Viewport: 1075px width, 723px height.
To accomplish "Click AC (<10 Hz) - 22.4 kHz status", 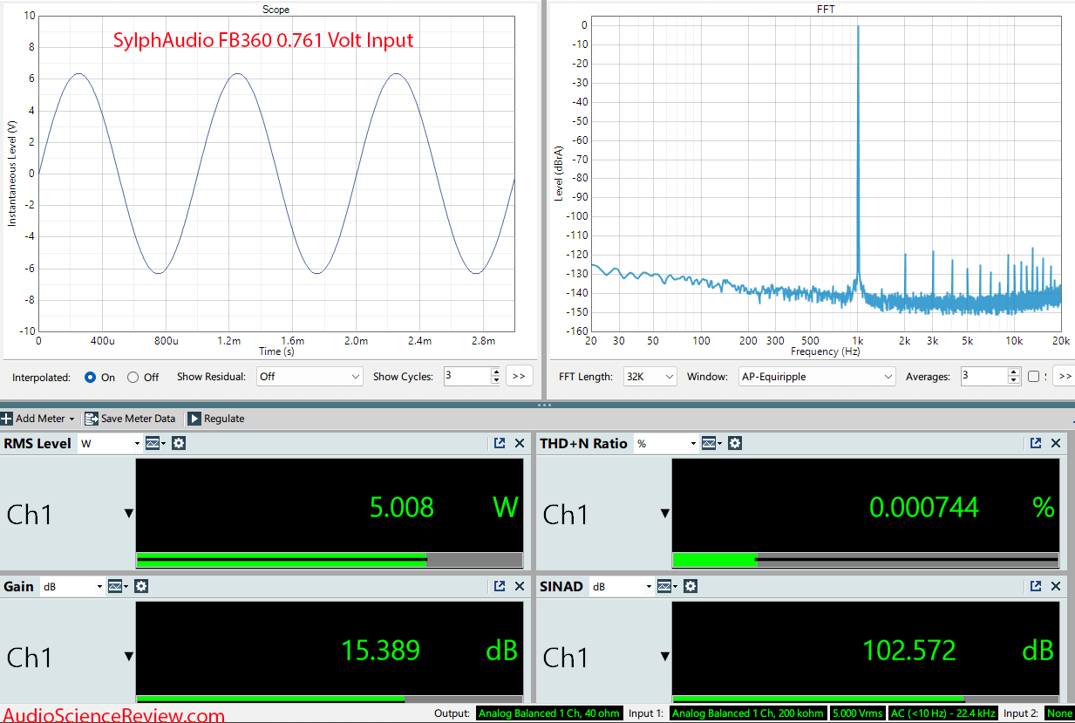I will (x=942, y=713).
